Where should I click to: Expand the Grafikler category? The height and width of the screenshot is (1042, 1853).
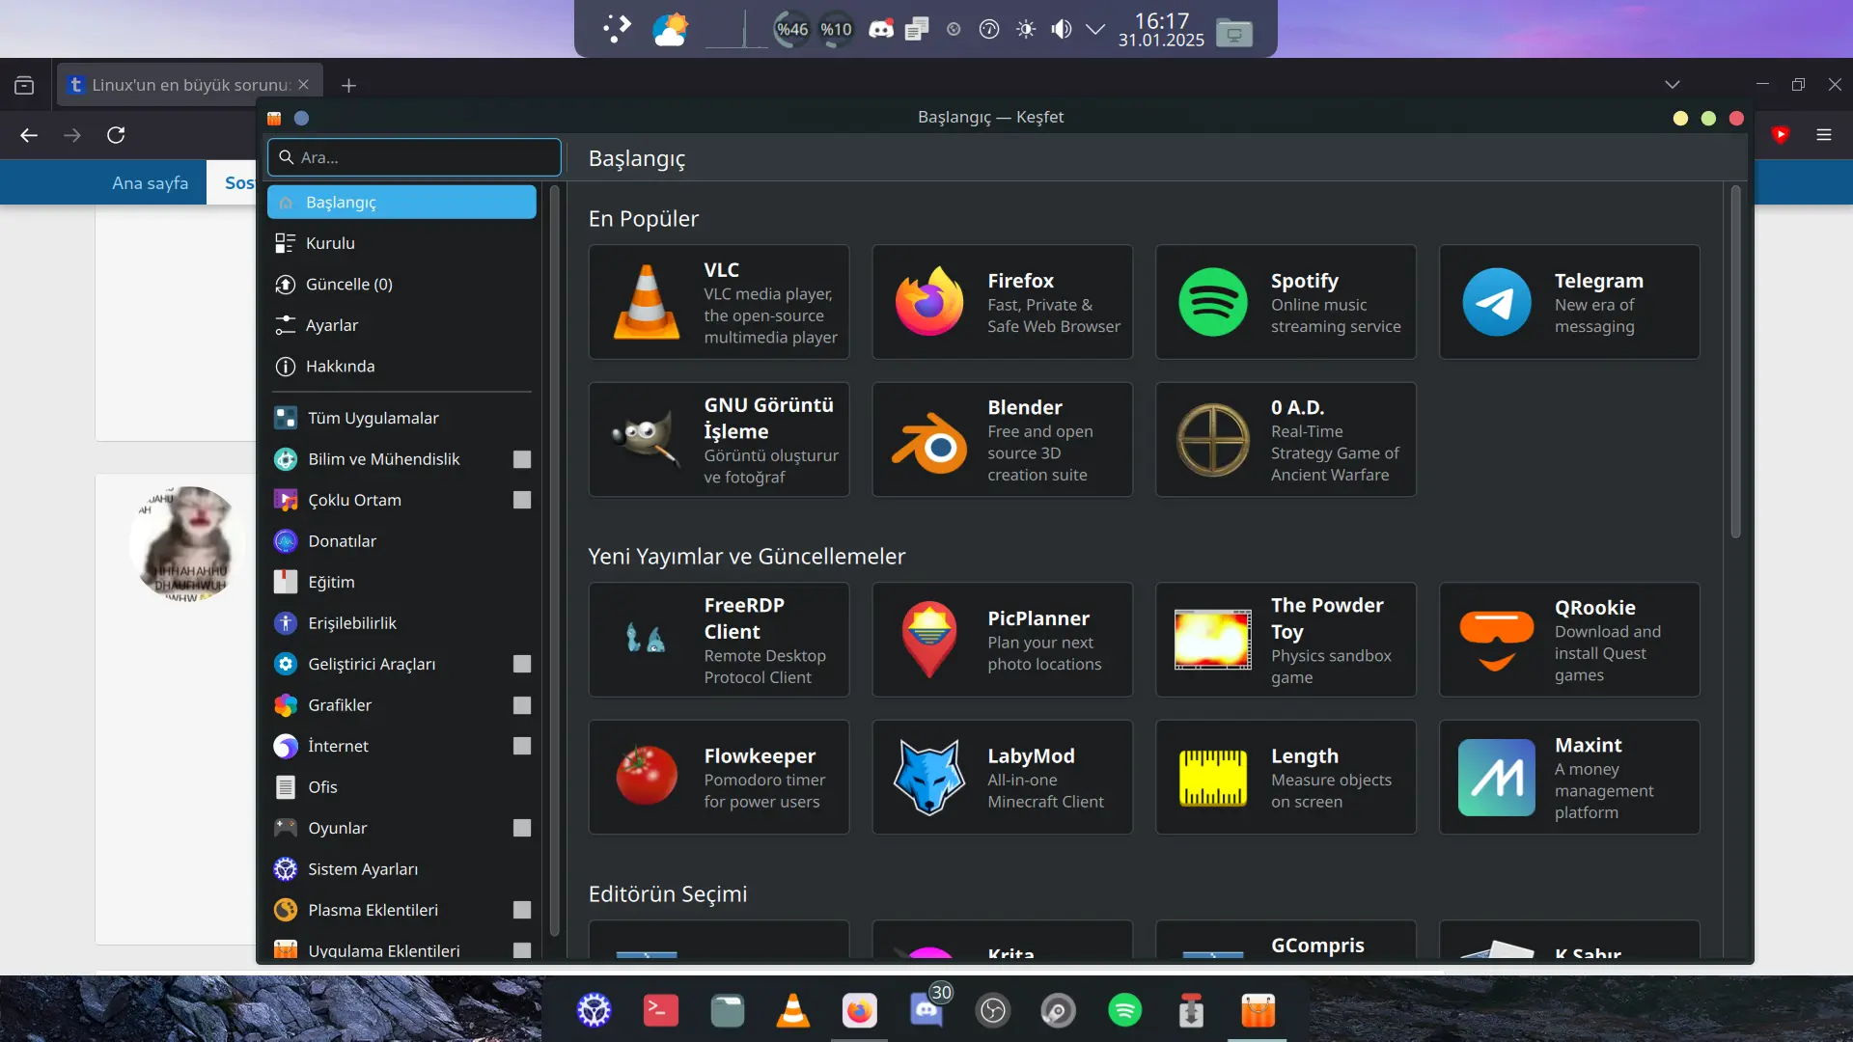point(522,705)
